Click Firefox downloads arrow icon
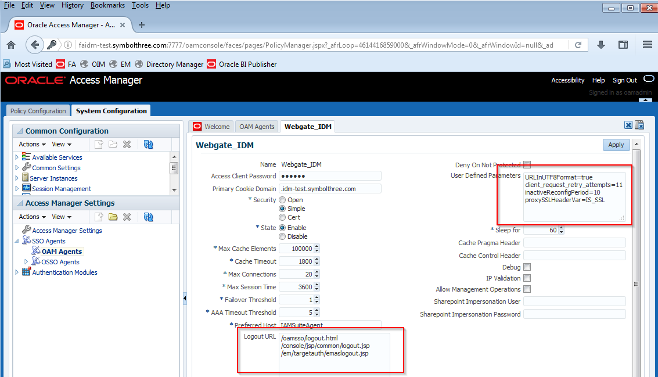The image size is (658, 377). 601,45
